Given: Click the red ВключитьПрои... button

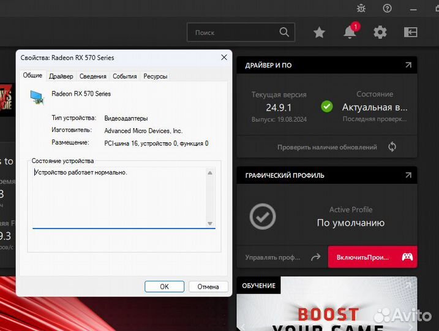Looking at the screenshot, I should pos(372,257).
